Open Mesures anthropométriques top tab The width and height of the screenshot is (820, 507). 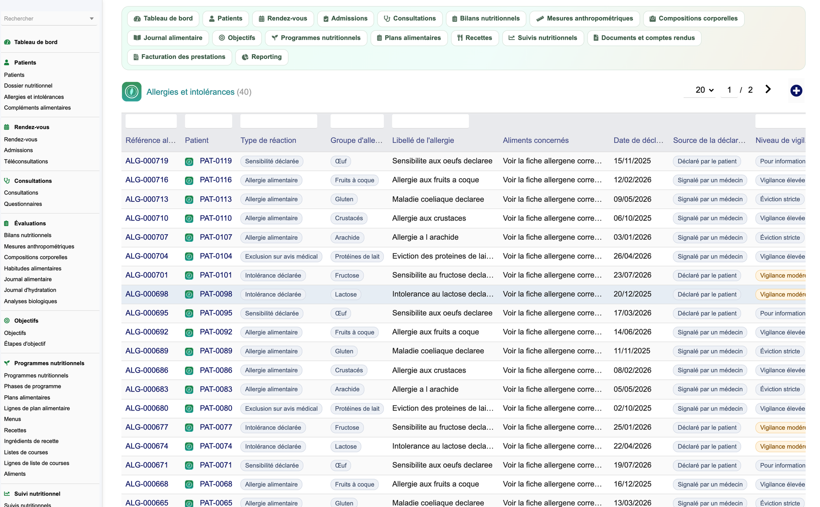tap(584, 19)
